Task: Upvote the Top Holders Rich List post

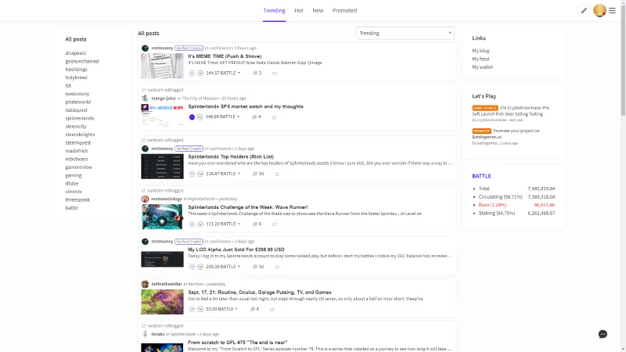Action: pos(192,174)
